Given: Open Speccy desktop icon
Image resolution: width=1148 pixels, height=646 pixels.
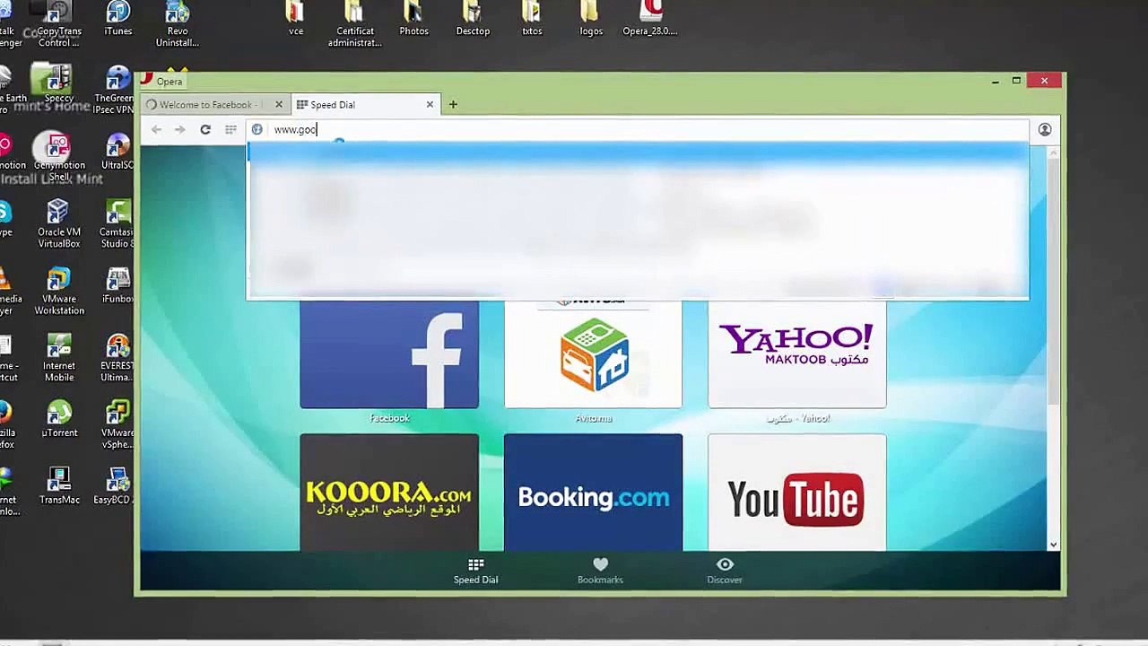Looking at the screenshot, I should (59, 83).
